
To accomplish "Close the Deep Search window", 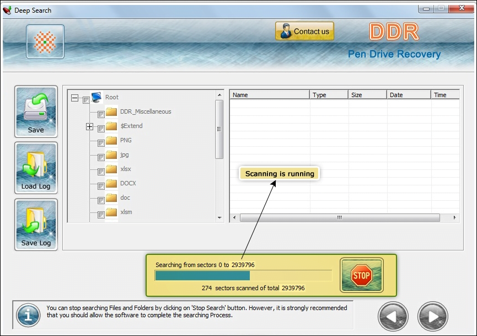I will [x=462, y=8].
